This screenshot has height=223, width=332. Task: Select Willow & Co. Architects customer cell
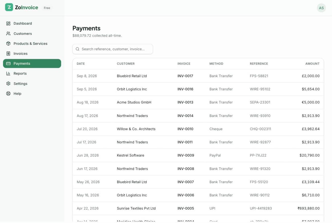(x=136, y=129)
